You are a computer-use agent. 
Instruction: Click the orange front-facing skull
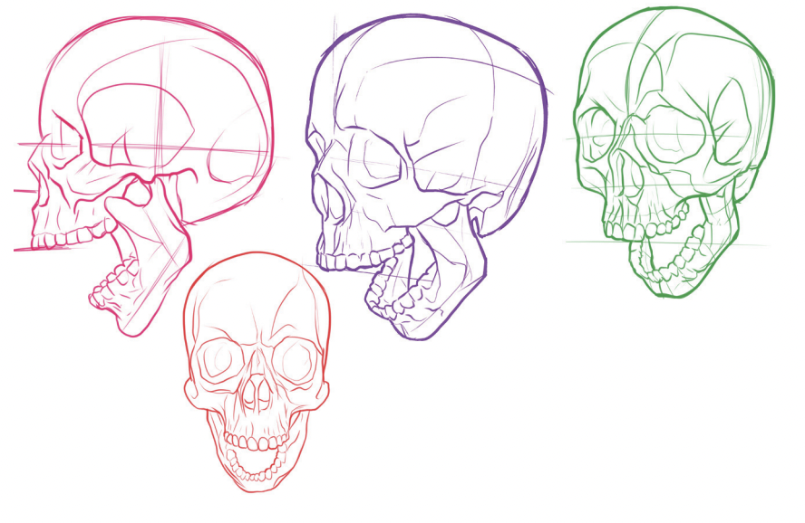258,380
